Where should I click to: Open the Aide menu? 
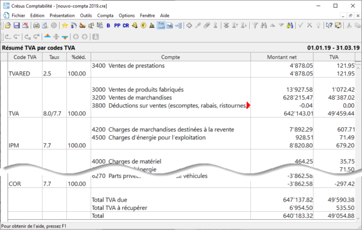click(x=165, y=16)
